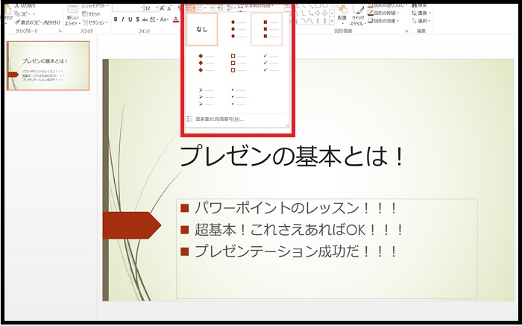Click the decrease indent level icon
Viewport: 522px width, 326px height.
[x=212, y=7]
